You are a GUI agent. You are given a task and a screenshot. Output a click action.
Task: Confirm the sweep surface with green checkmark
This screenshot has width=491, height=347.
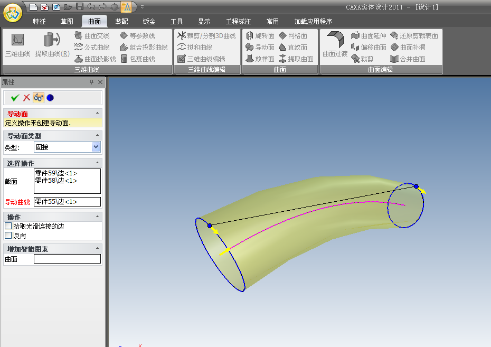click(15, 98)
